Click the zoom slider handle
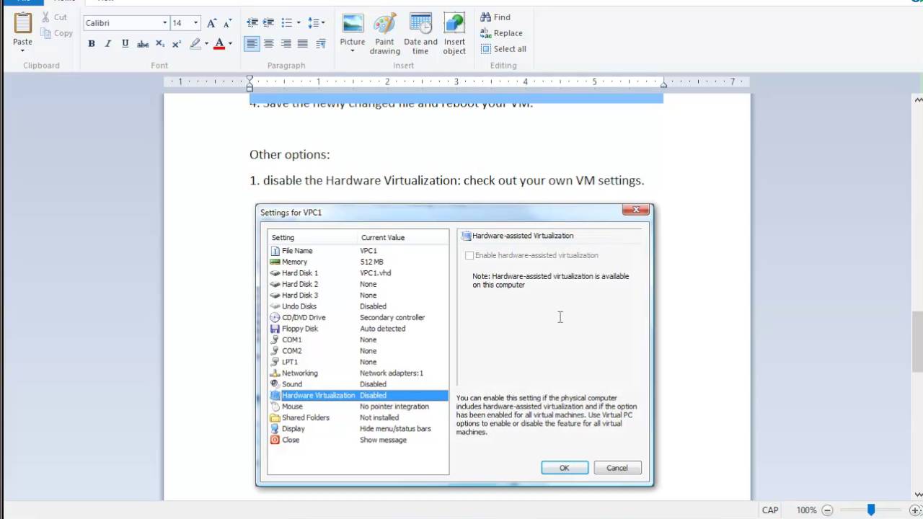 point(871,510)
